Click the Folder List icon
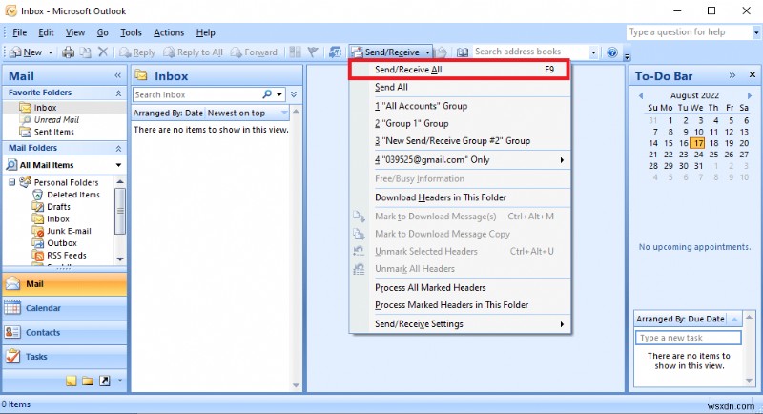Viewport: 763px width, 414px height. point(88,381)
